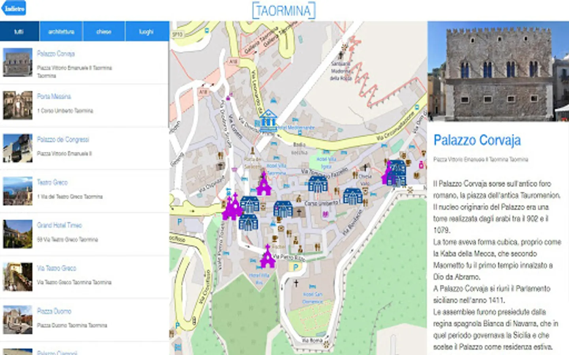Select Grand Hotel Timeo in list
This screenshot has width=569, height=355.
[x=84, y=235]
